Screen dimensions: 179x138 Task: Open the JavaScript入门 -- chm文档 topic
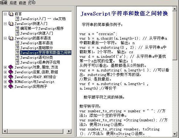43,19
